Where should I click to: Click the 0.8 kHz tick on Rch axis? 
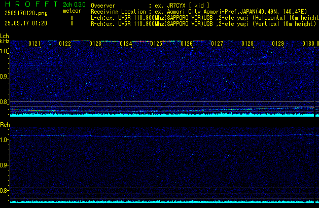[x=4, y=190]
